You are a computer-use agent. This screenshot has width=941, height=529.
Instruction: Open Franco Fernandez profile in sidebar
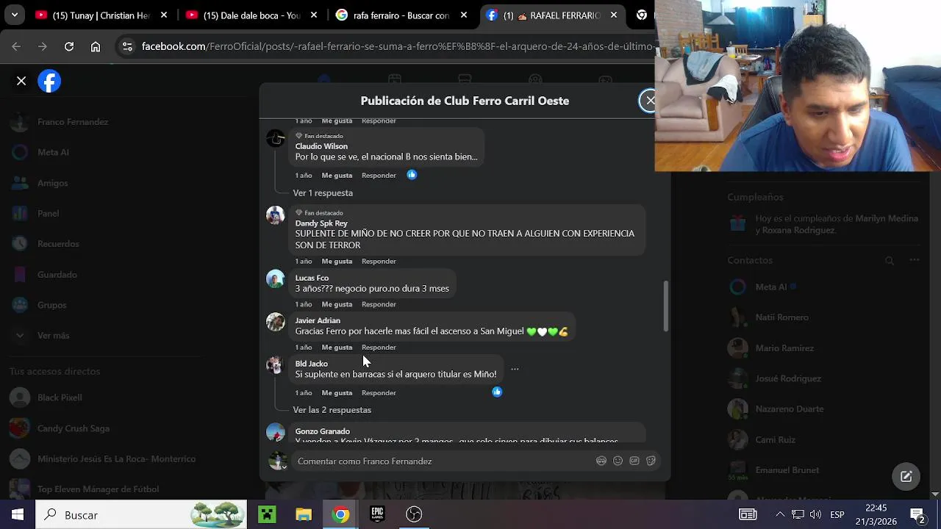73,122
